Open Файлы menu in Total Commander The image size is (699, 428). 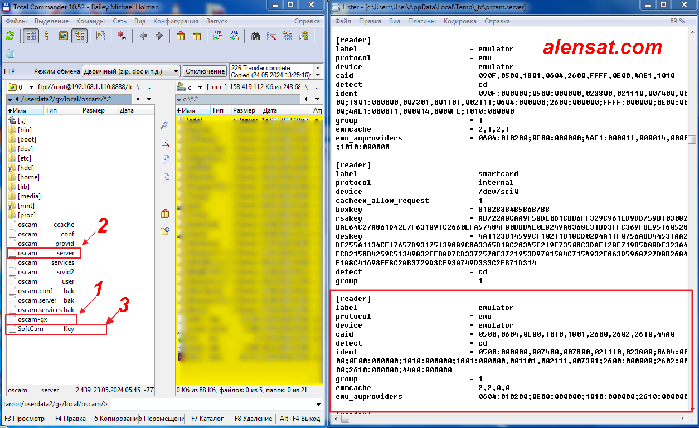pyautogui.click(x=16, y=21)
